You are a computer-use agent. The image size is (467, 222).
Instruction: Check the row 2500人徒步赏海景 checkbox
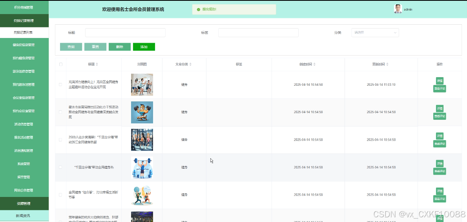60,140
